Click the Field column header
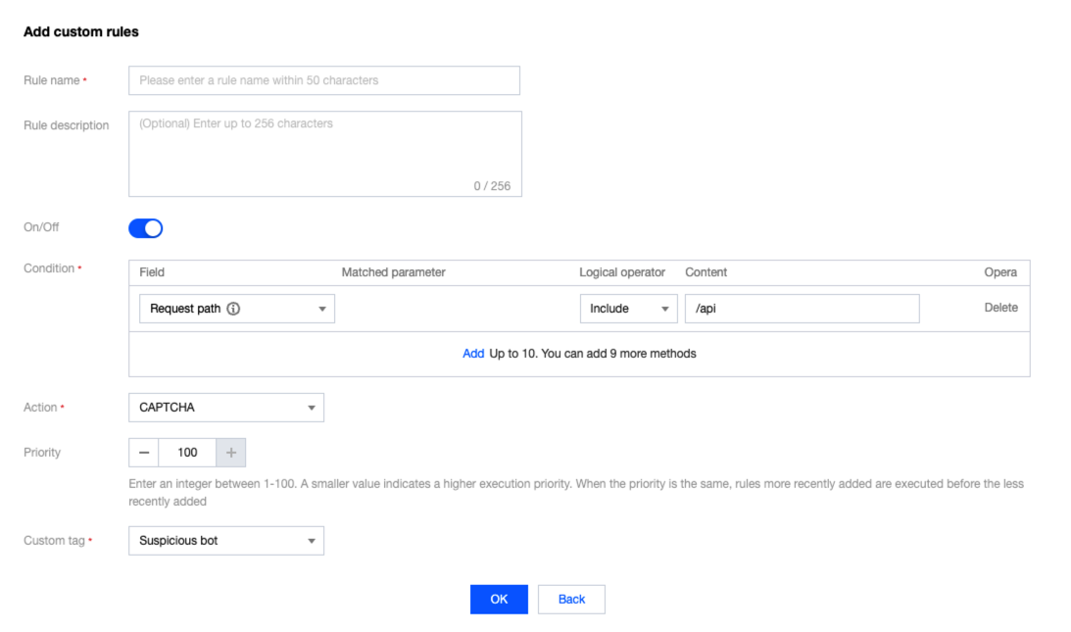The width and height of the screenshot is (1071, 632). (152, 272)
